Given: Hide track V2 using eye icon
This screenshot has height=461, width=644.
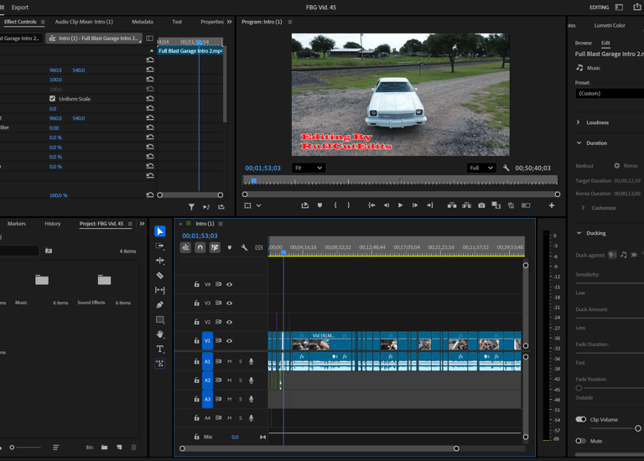Looking at the screenshot, I should click(x=229, y=322).
